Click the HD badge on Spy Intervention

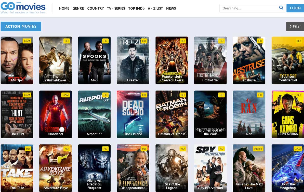(x=221, y=149)
